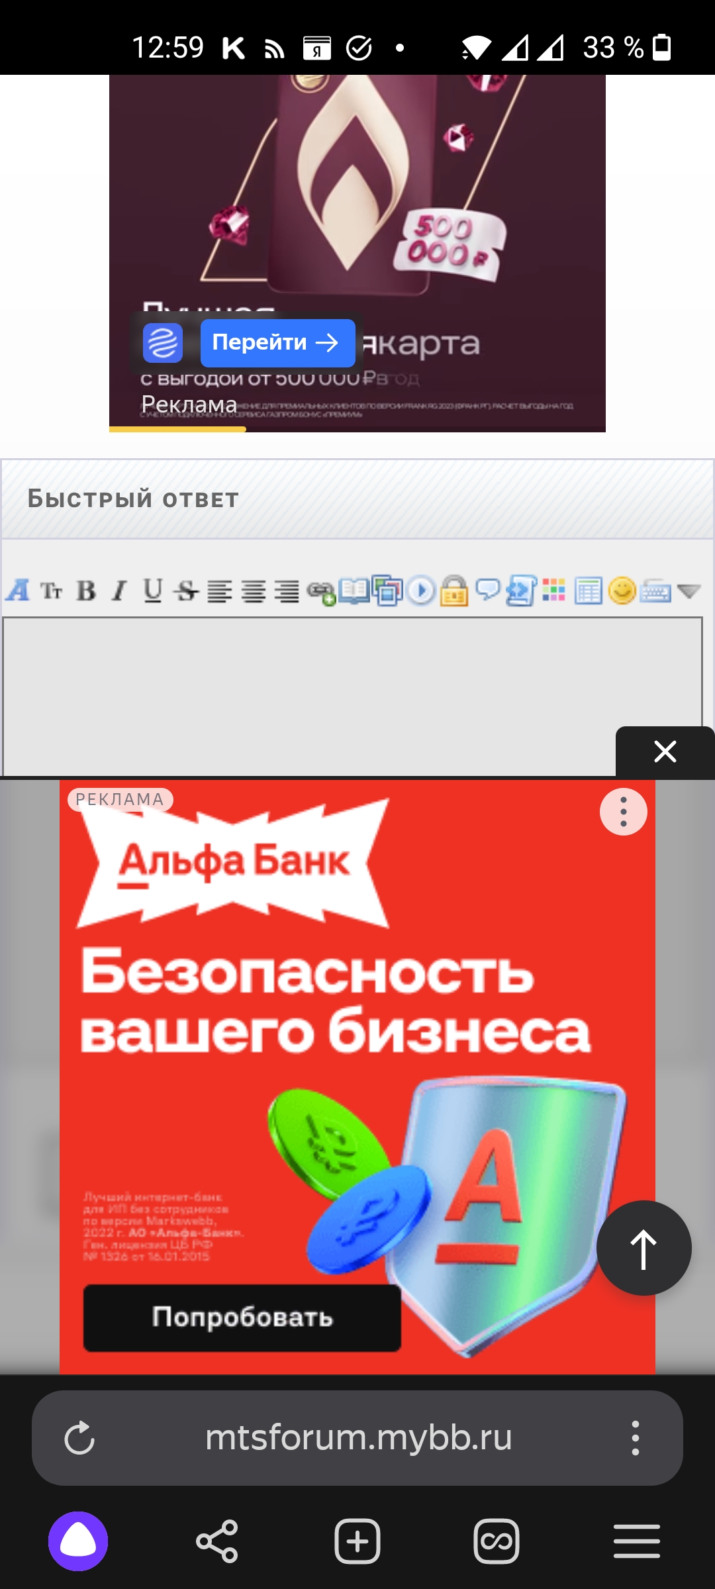Tap the РЕКЛАМА label on Alfa ad
The image size is (715, 1589).
pos(120,799)
